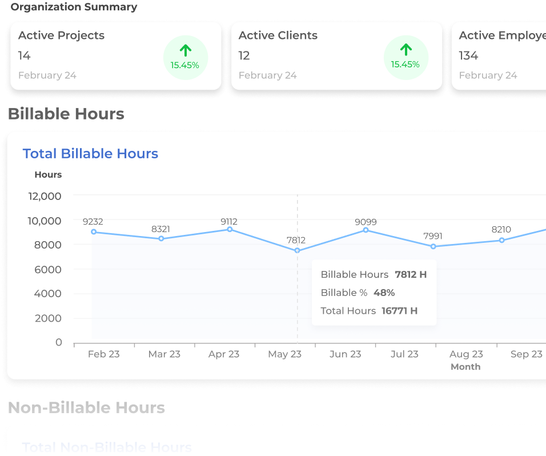546x456 pixels.
Task: Select the Aug 23 data point 8210
Action: (502, 240)
